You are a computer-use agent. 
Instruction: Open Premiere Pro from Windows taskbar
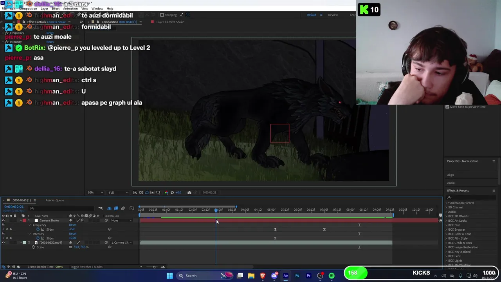pos(308,276)
